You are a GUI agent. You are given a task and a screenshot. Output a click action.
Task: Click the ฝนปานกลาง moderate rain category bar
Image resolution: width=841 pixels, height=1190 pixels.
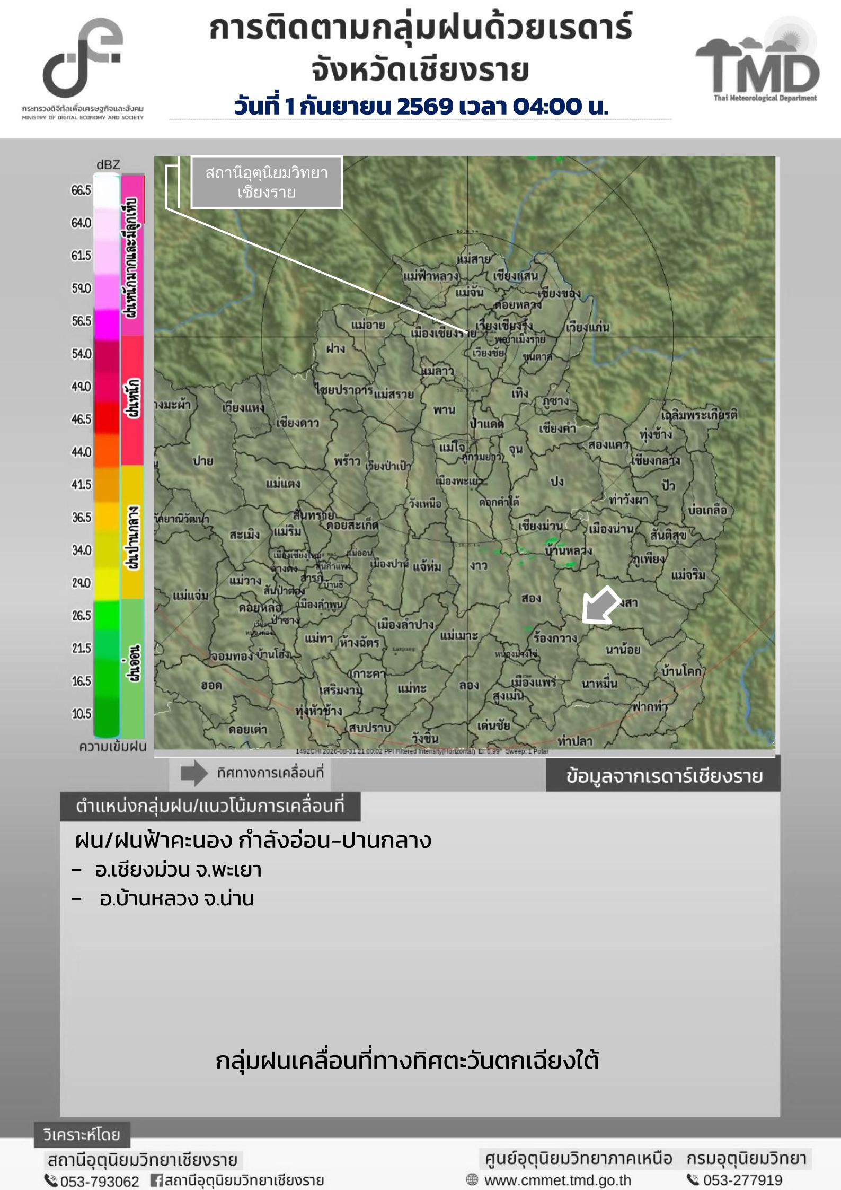132,532
